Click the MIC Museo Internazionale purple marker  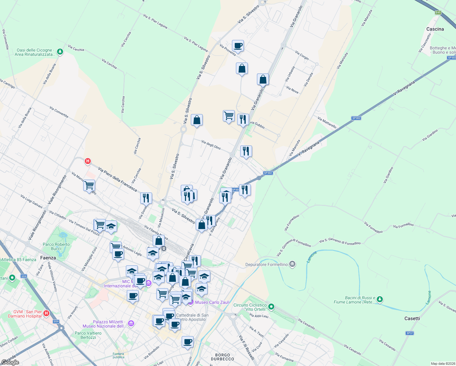coord(148,283)
